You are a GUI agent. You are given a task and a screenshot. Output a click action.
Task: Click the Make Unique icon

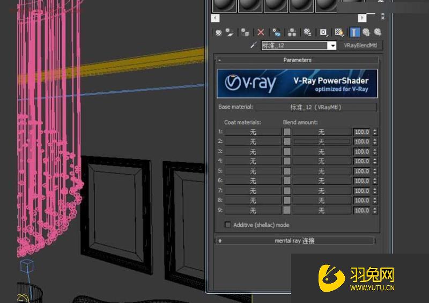[292, 33]
